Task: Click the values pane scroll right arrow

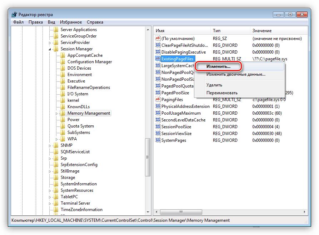Action: coord(304,212)
